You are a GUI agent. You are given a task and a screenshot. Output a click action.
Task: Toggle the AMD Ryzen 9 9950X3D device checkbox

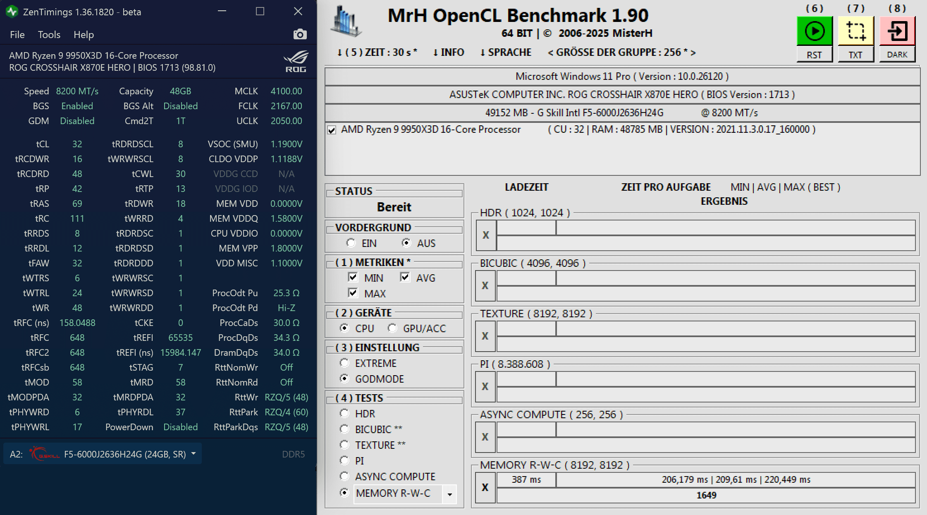point(332,130)
